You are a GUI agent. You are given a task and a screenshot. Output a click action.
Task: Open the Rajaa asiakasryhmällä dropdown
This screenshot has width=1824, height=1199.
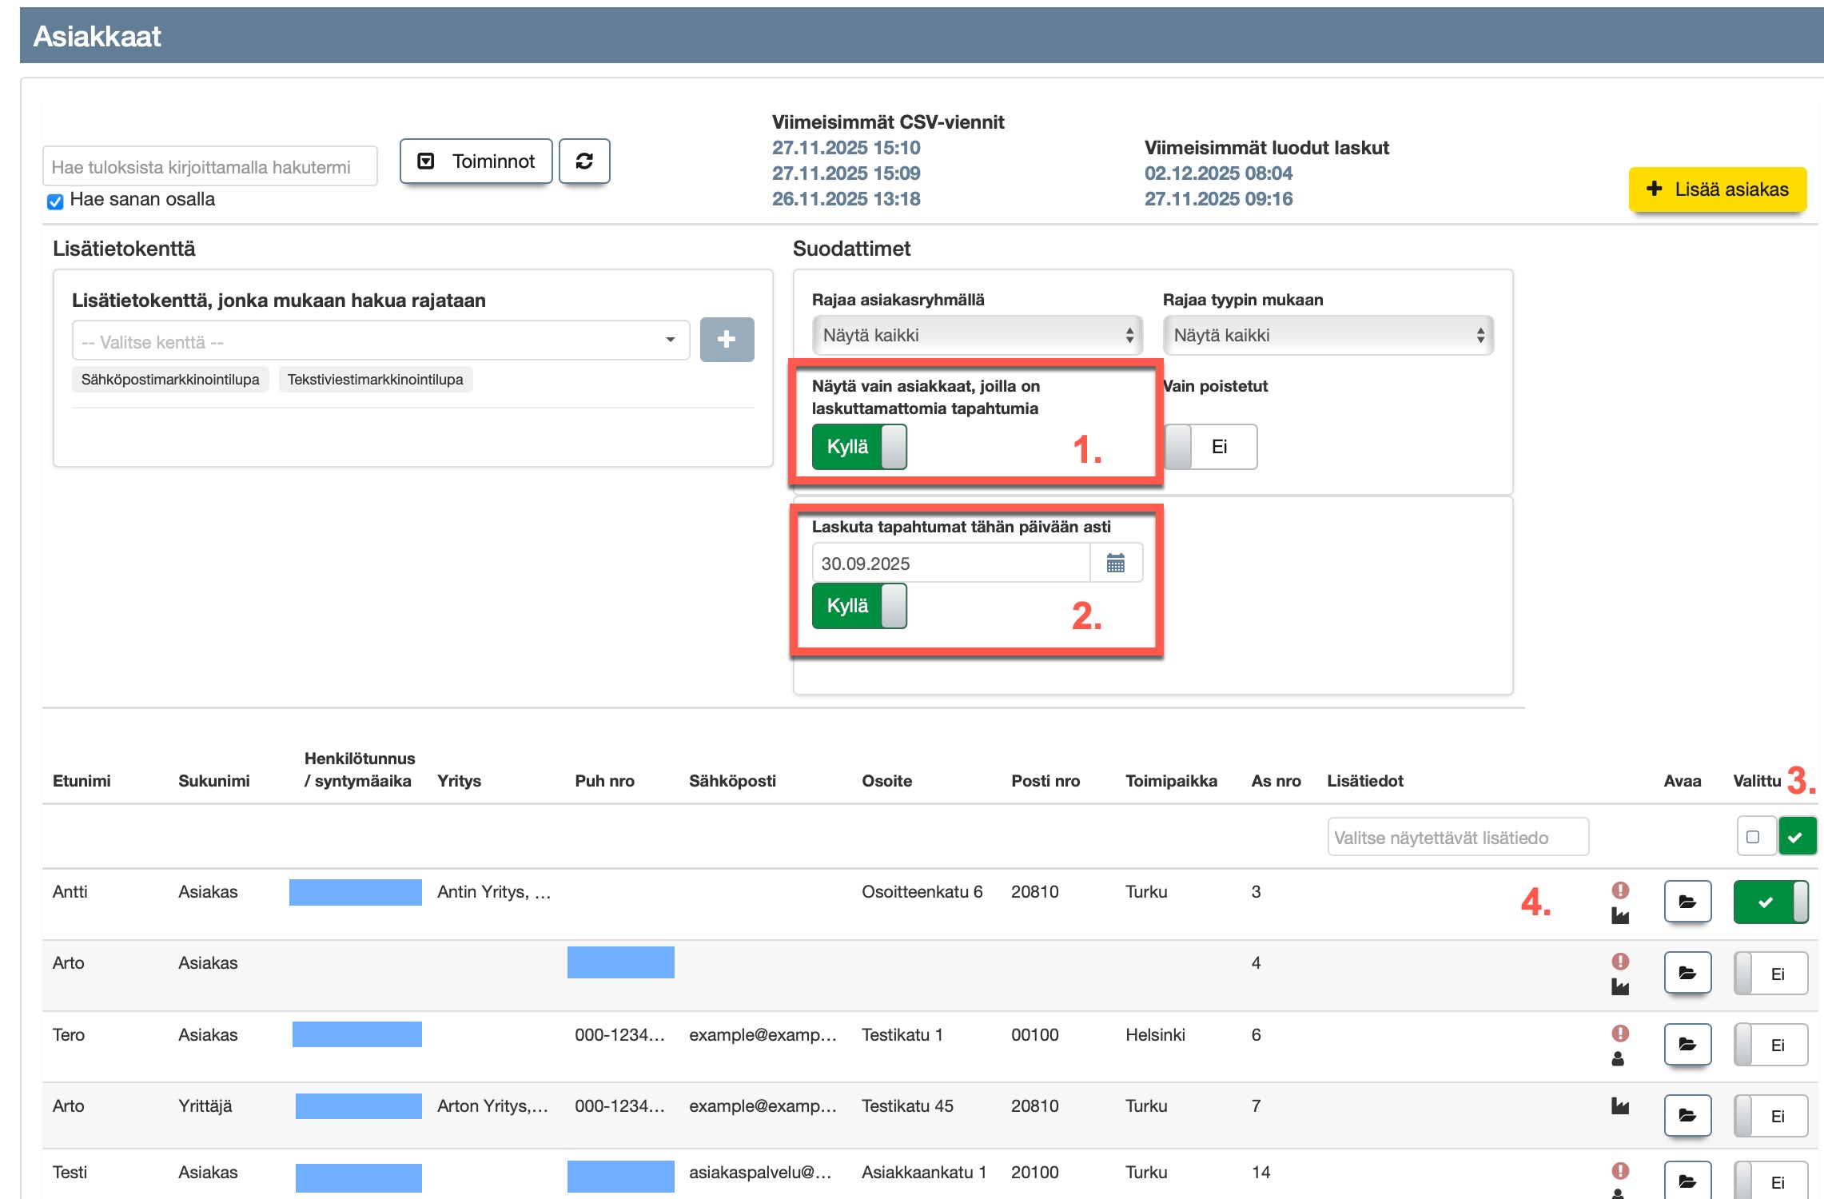(x=977, y=336)
